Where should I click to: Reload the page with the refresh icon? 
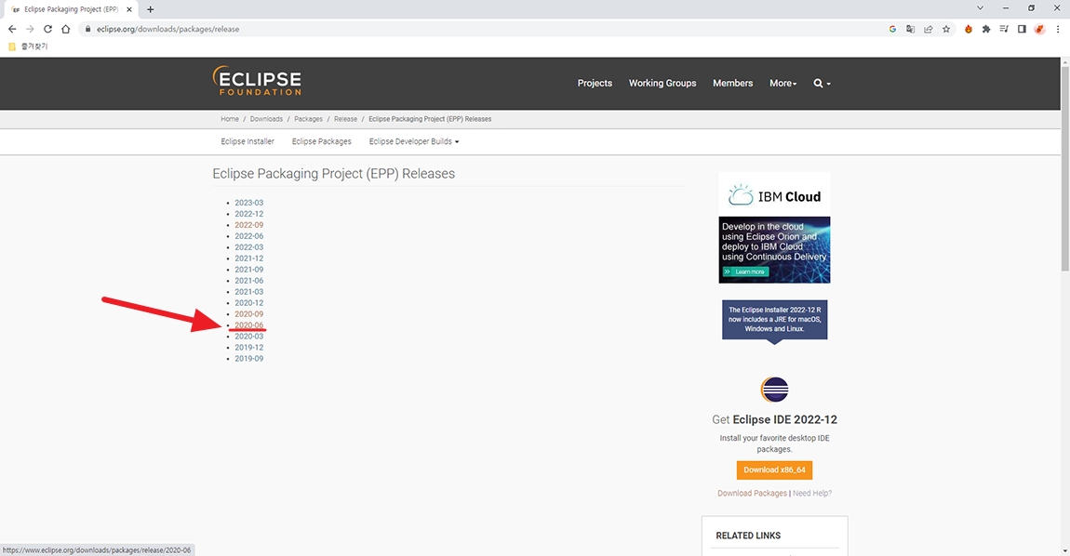(x=47, y=30)
